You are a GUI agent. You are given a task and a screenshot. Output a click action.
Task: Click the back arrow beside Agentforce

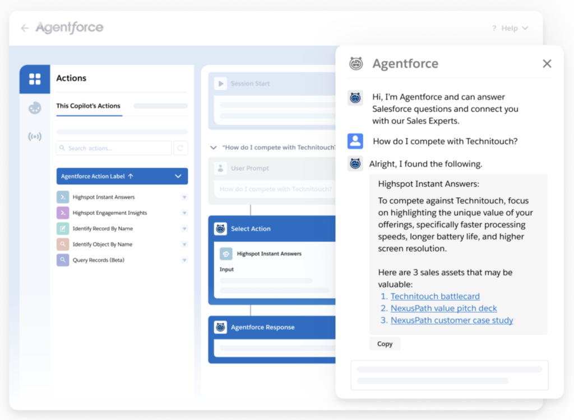point(25,28)
